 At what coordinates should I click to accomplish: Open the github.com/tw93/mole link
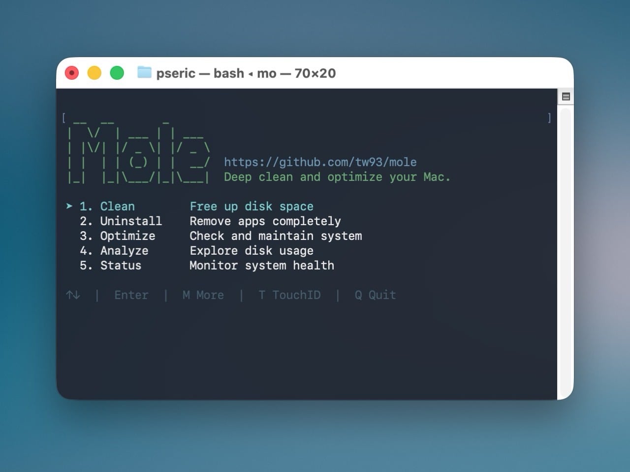click(x=320, y=162)
